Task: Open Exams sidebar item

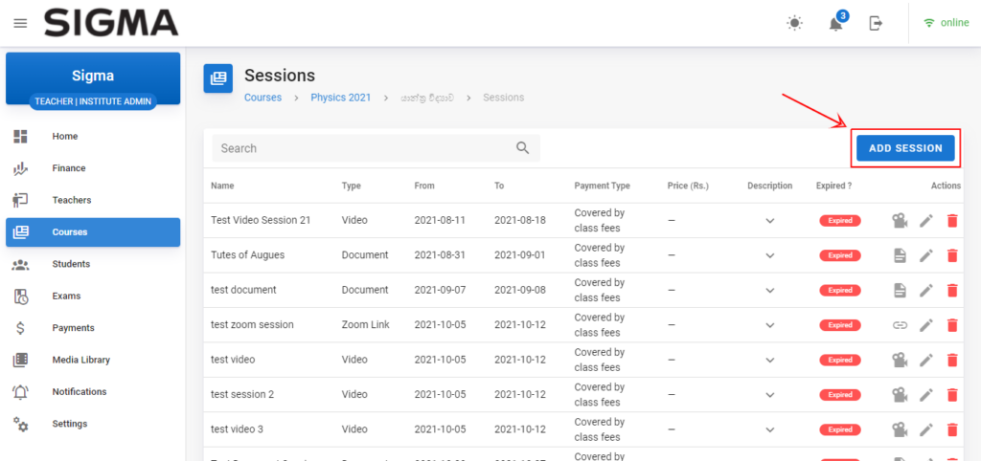Action: tap(93, 296)
